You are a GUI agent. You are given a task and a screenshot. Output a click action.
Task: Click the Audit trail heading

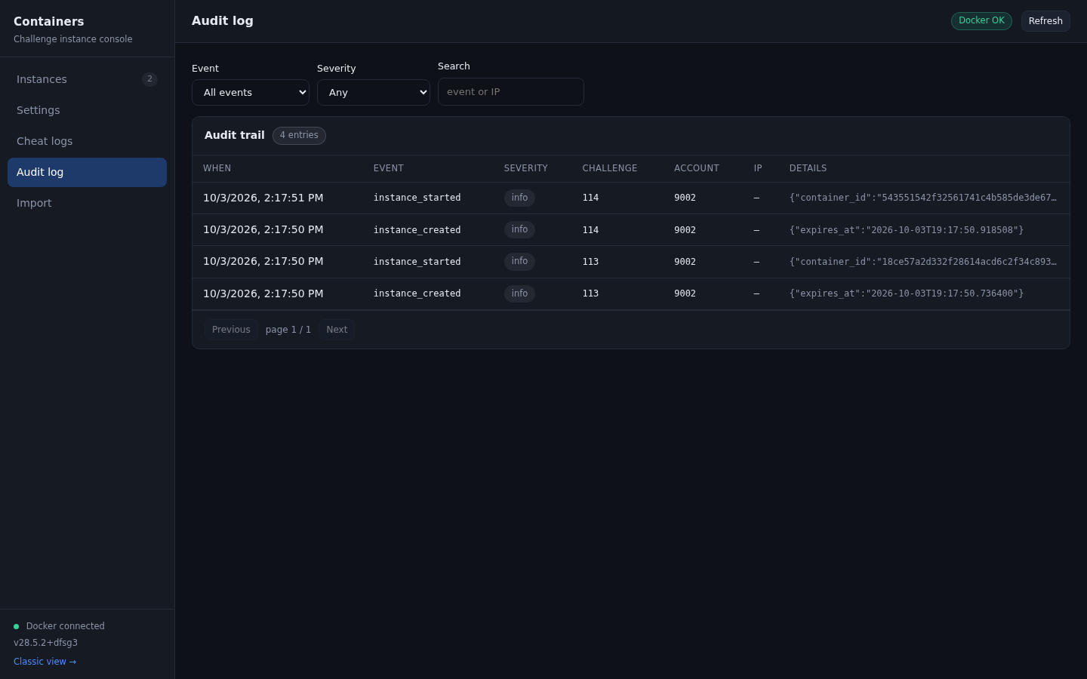(x=235, y=135)
